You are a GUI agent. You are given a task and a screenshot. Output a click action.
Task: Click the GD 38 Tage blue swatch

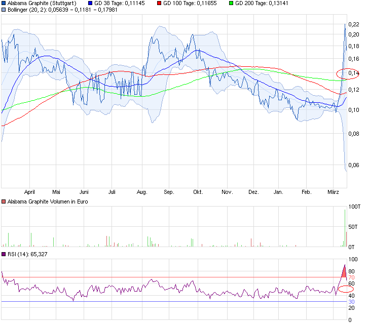coord(84,3)
